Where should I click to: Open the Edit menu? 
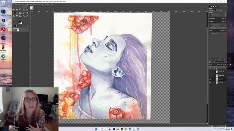[16, 4]
